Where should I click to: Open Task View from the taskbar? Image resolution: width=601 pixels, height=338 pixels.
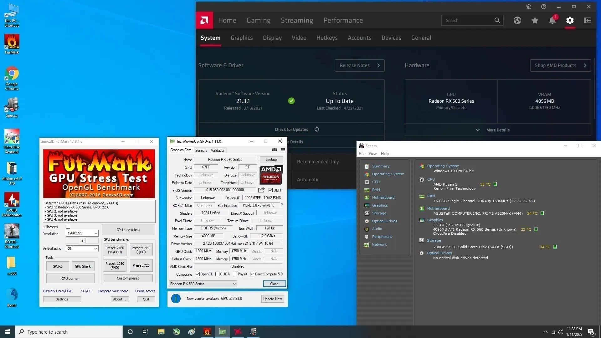tap(145, 332)
